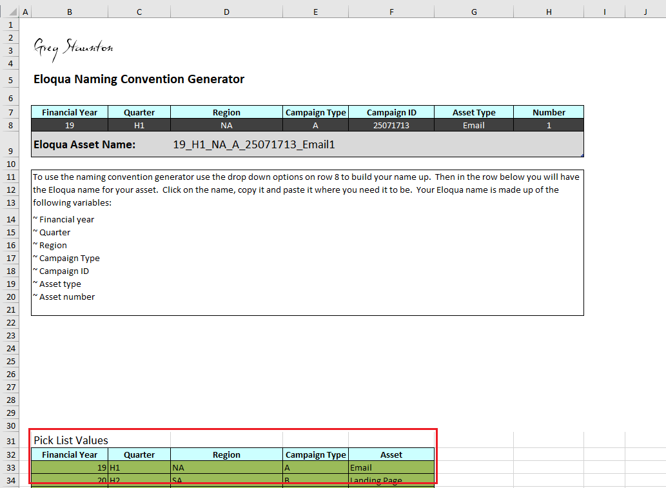Click pick list cell H1 in row 33

139,467
